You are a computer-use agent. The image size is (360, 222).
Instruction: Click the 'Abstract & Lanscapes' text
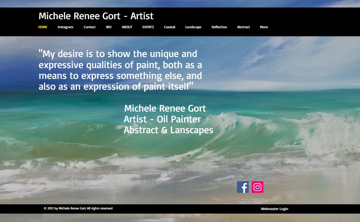(168, 130)
